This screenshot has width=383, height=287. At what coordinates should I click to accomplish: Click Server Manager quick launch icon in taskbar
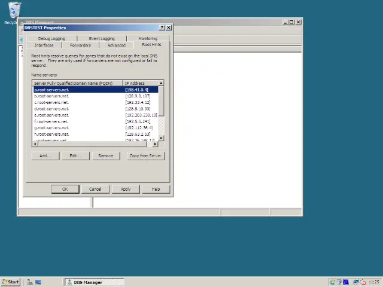[30, 282]
